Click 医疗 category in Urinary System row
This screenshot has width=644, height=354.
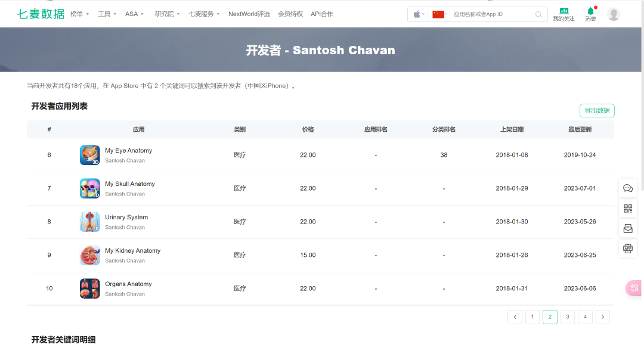tap(240, 222)
